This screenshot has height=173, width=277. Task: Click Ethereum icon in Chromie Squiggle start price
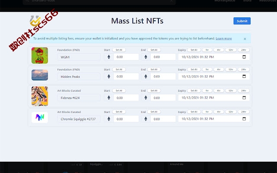109,119
